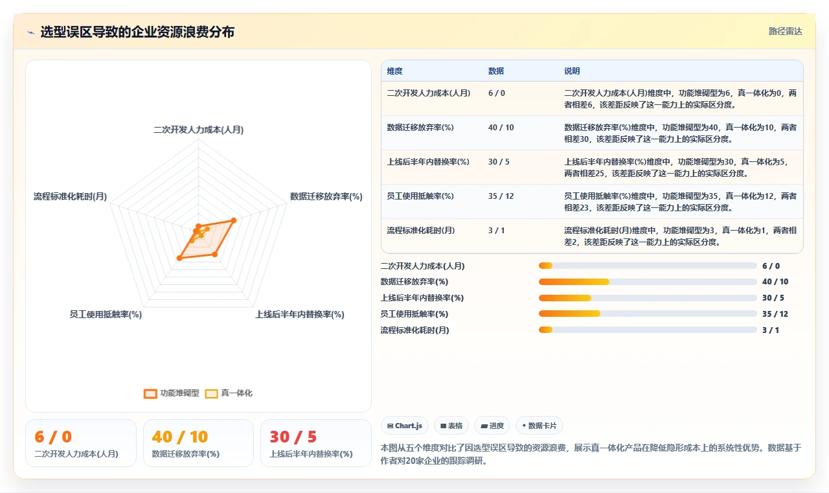Select the 数据迁移放弃率(%) table row name
Viewport: 829px width, 493px height.
pos(420,128)
